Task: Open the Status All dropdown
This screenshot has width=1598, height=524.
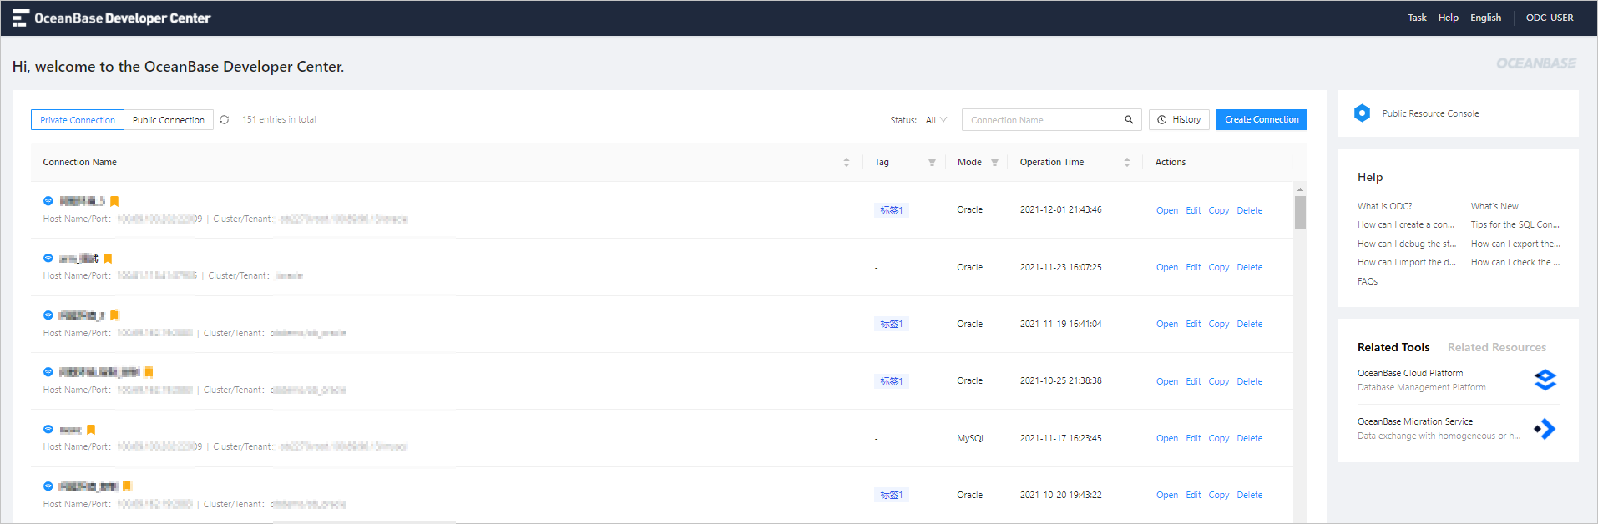Action: [936, 120]
